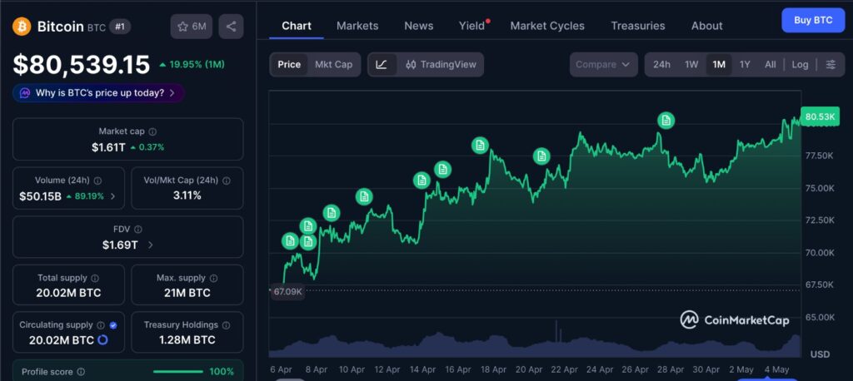The width and height of the screenshot is (853, 381).
Task: Click info icon next to FDV
Action: coord(138,230)
